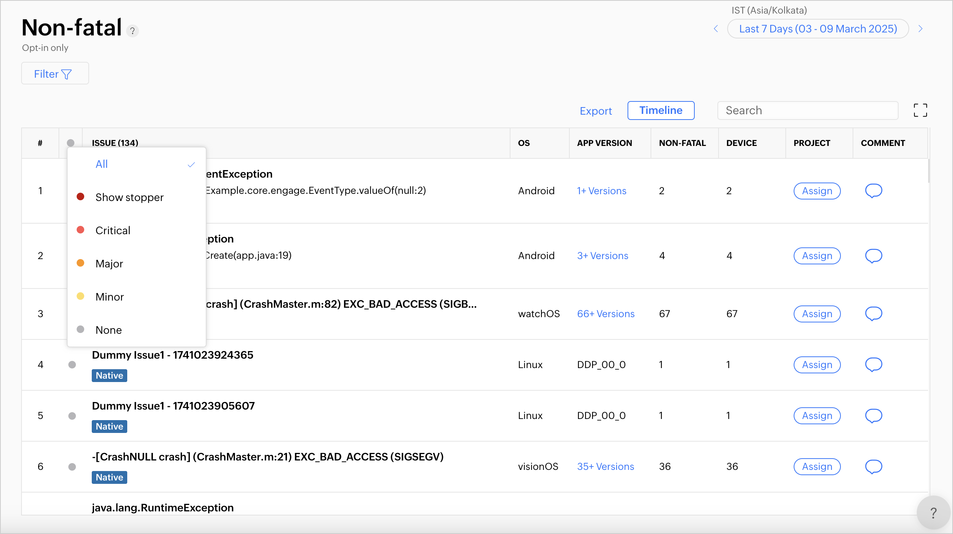The image size is (953, 534).
Task: Open Last 7 Days date range selector
Action: point(818,29)
